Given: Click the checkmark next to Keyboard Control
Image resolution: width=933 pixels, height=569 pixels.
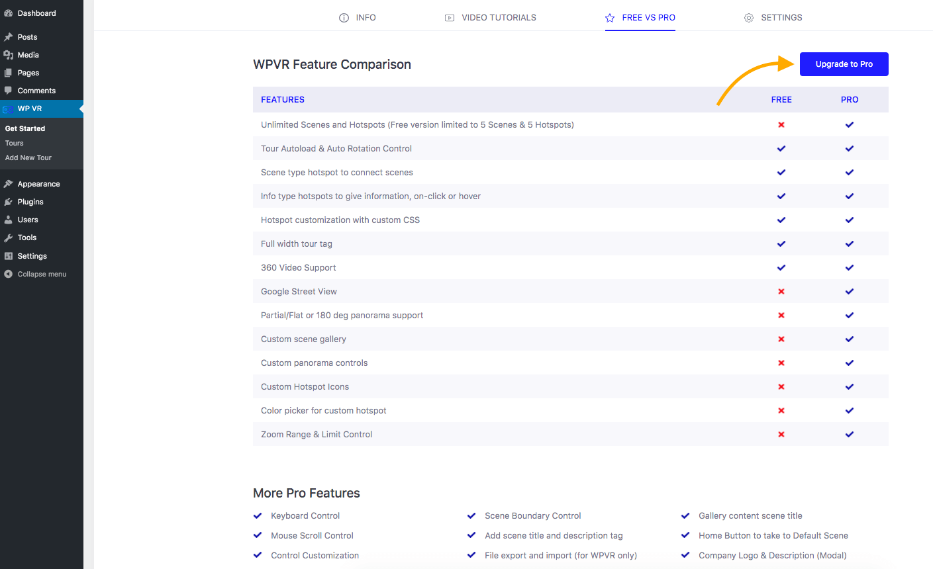Looking at the screenshot, I should pyautogui.click(x=258, y=515).
